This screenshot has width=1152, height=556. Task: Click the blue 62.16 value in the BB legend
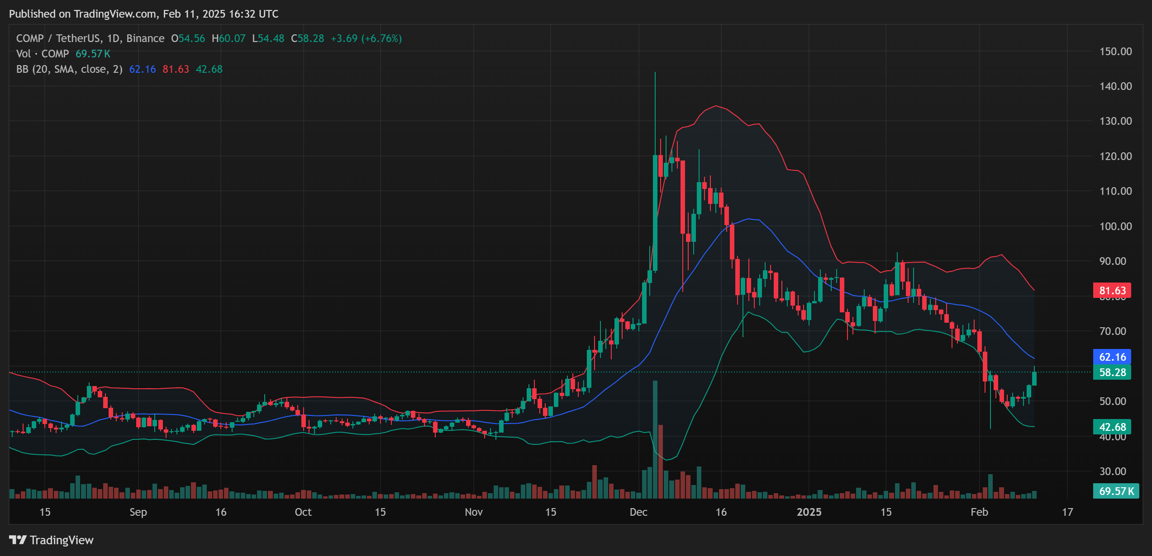pos(142,69)
